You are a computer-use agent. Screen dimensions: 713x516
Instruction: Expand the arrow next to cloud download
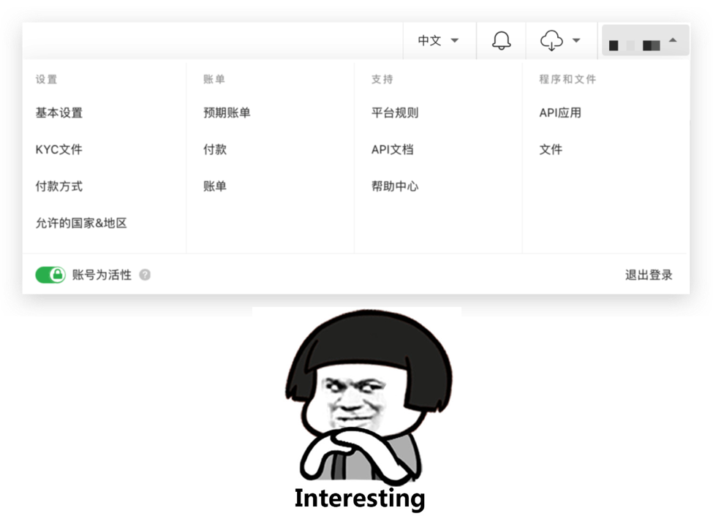pyautogui.click(x=576, y=40)
